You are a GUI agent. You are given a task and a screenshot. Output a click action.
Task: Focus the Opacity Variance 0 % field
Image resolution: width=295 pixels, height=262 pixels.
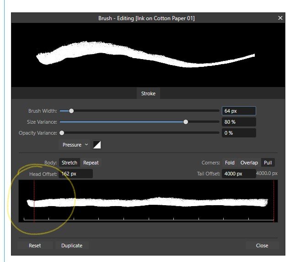[239, 133]
